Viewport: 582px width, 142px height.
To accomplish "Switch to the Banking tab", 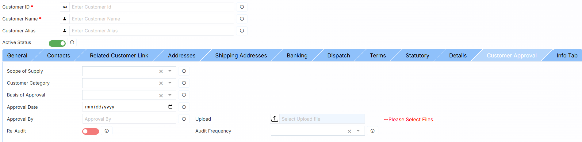I will [x=297, y=56].
